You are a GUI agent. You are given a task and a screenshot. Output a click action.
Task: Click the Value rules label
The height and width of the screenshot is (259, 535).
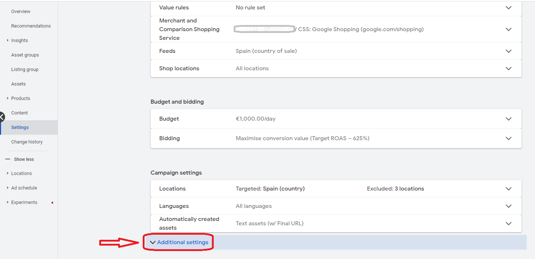[x=174, y=8]
